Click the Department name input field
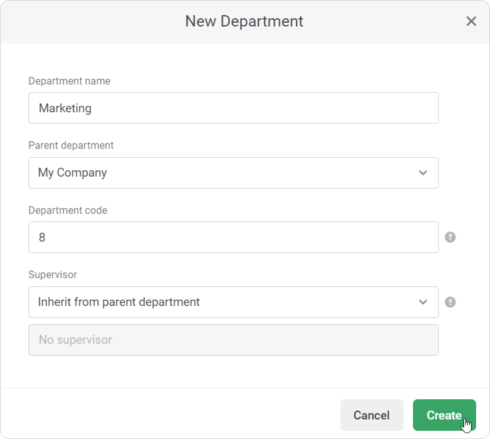 tap(233, 108)
